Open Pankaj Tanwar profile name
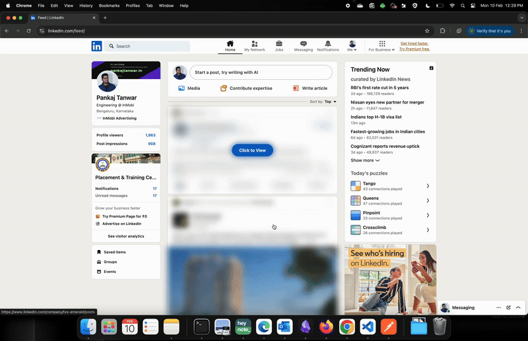 (117, 98)
